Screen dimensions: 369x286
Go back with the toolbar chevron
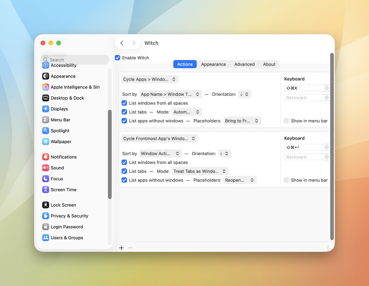122,43
